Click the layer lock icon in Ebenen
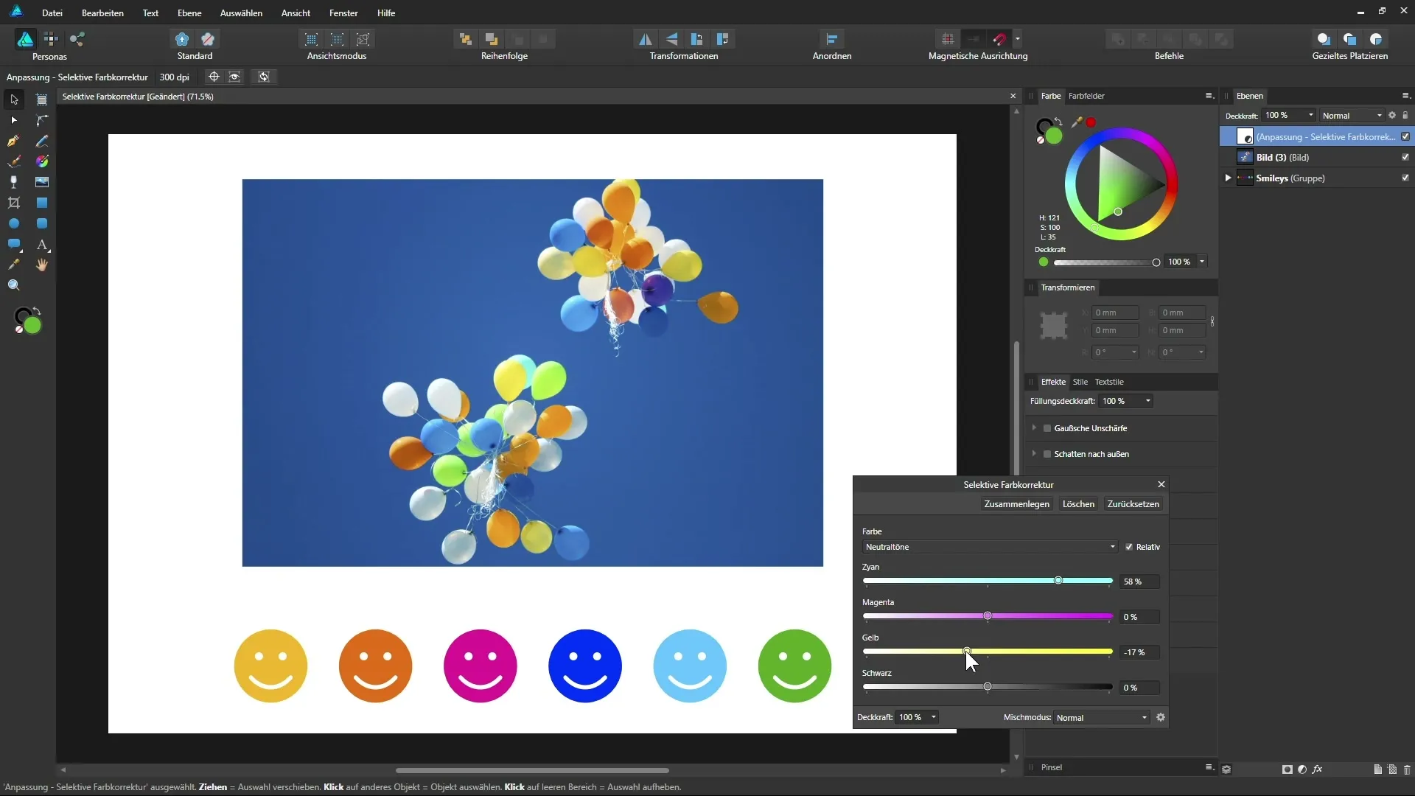 pos(1405,116)
